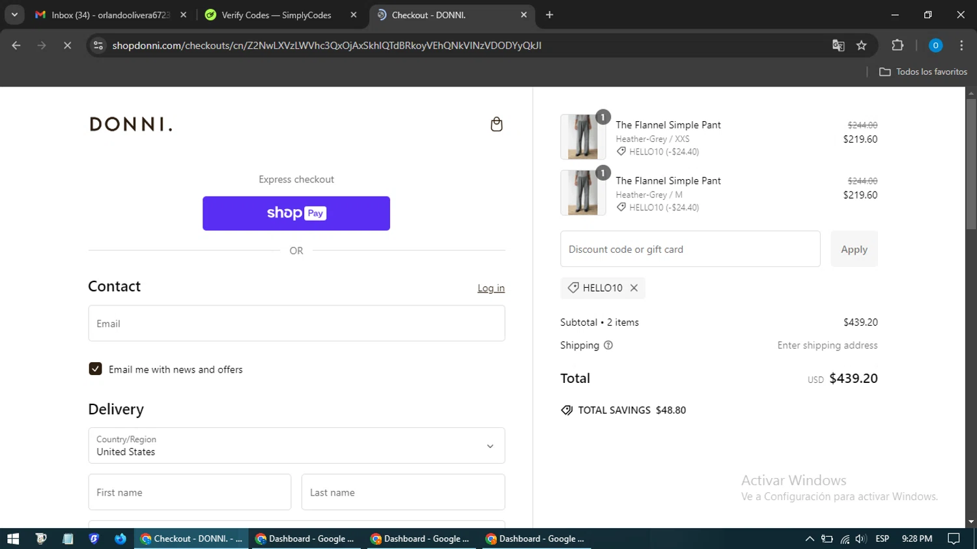Screen dimensions: 977x549
Task: Open the network Wi-Fi tray icon
Action: point(844,539)
